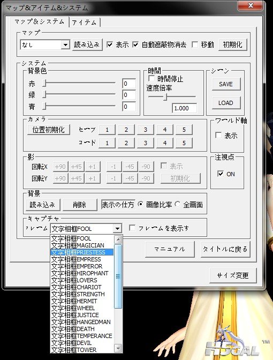The image size is (273, 360).
Task: Click the list scrollbar down arrow
Action: click(x=118, y=349)
